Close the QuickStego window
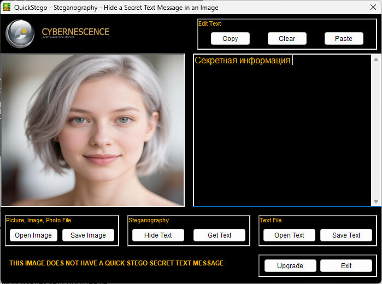 click(x=373, y=7)
